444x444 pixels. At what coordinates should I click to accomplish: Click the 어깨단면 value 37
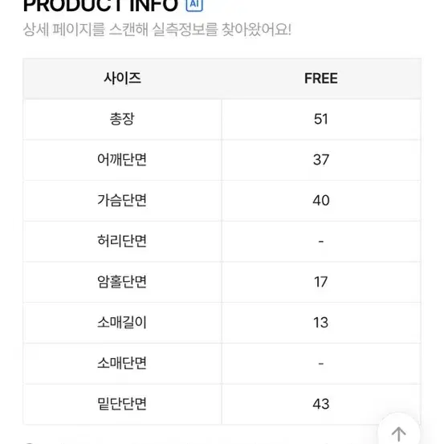tap(321, 160)
